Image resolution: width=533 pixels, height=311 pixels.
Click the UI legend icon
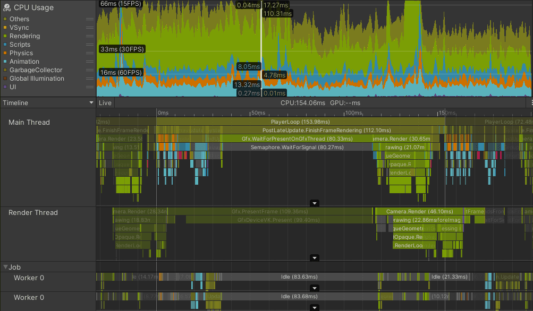(4, 87)
